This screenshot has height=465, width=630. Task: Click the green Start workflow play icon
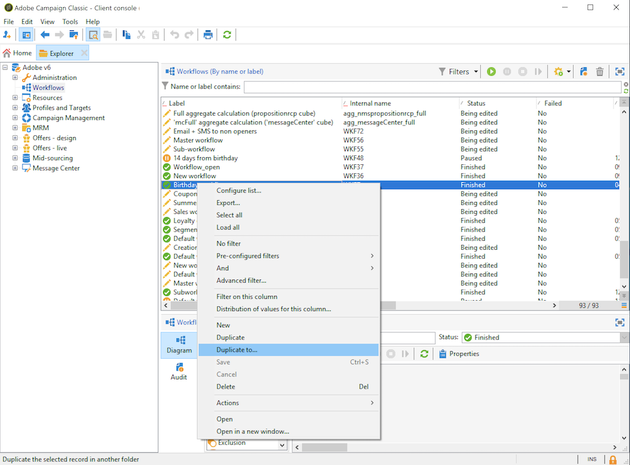[491, 72]
